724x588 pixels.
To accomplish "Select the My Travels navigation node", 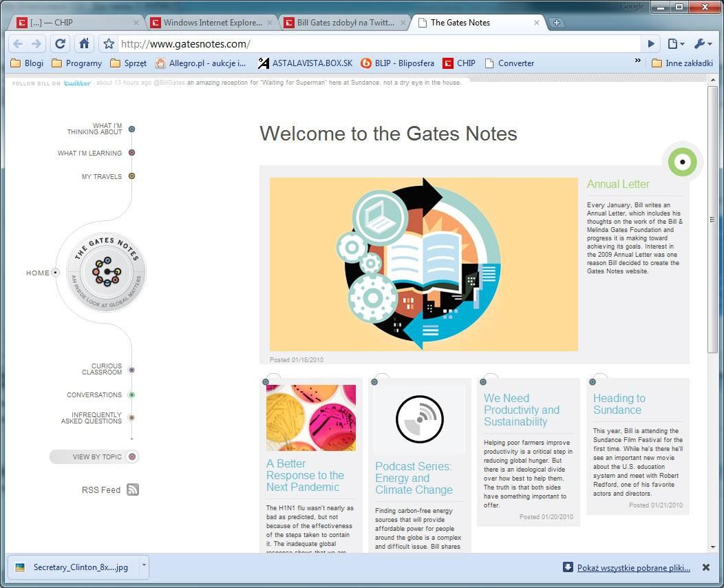I will tap(131, 176).
